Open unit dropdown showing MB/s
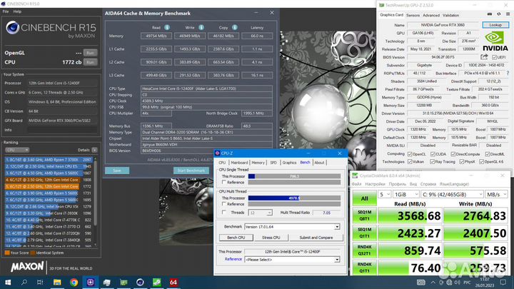The height and width of the screenshot is (289, 514). 496,194
